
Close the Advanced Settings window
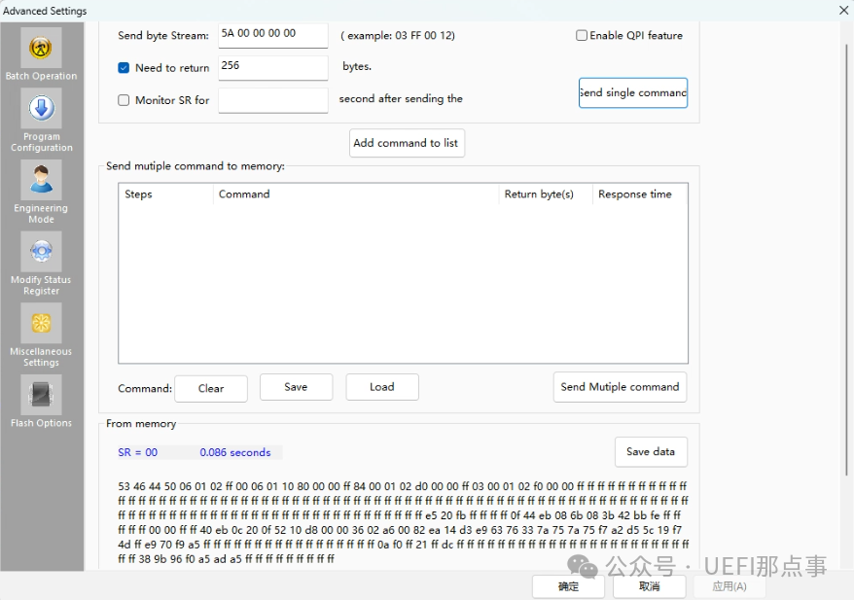842,10
